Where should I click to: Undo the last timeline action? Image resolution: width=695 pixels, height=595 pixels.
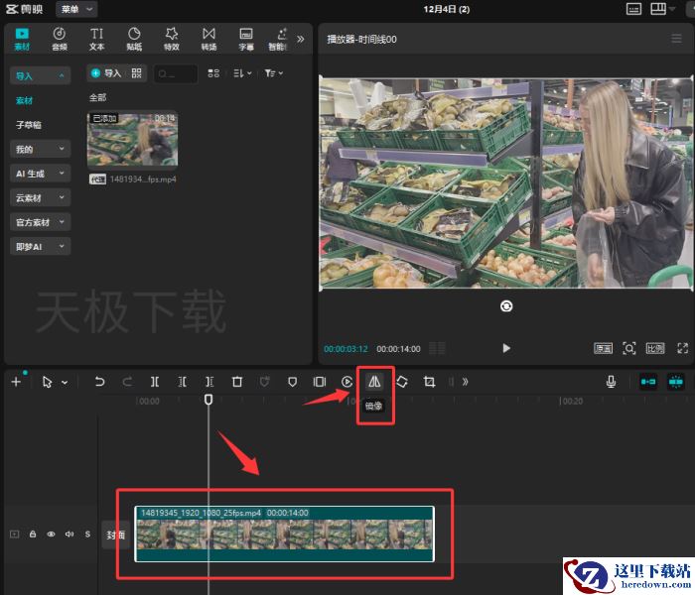pyautogui.click(x=99, y=382)
